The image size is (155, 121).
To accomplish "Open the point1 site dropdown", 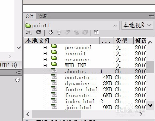I will click(72, 26).
